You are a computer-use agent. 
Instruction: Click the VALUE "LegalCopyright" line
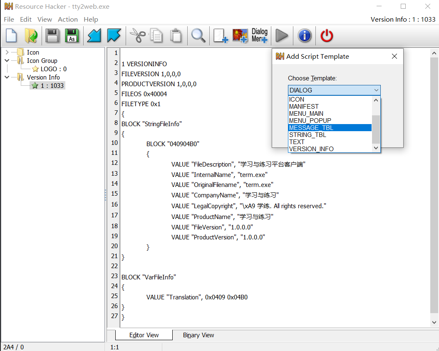point(248,206)
